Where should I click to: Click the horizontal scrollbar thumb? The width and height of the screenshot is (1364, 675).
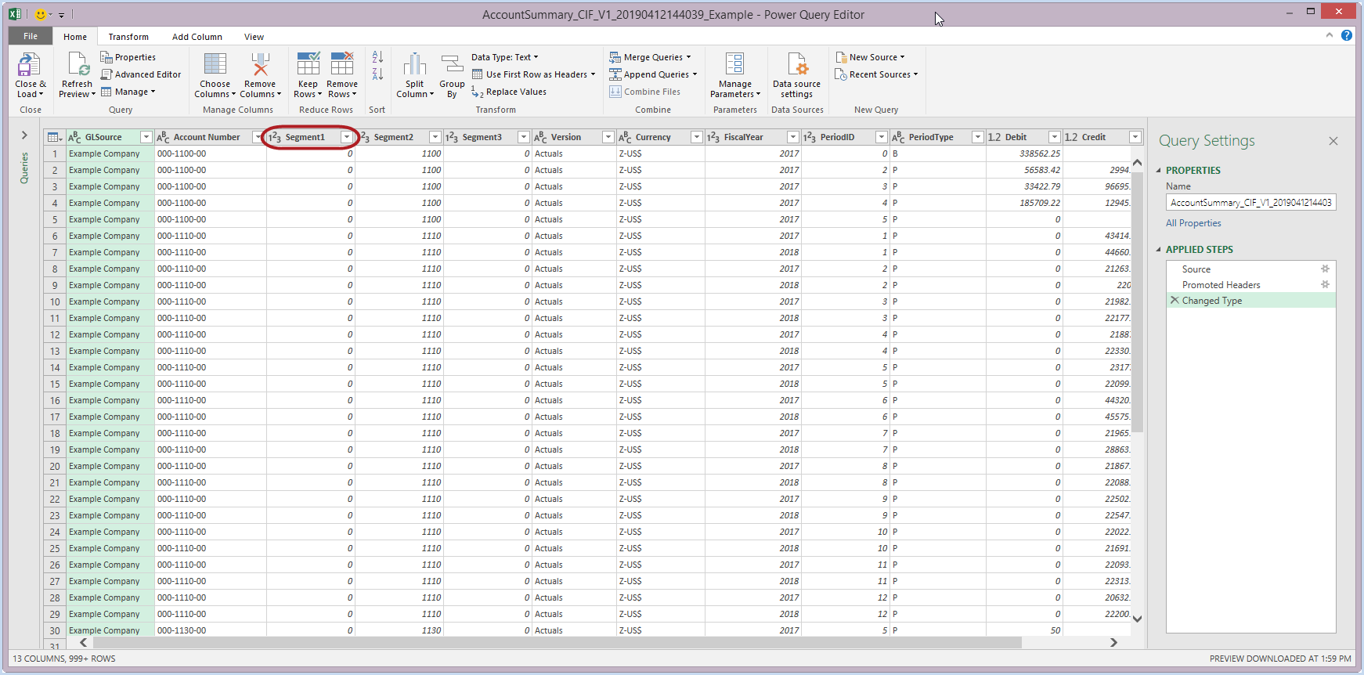557,642
